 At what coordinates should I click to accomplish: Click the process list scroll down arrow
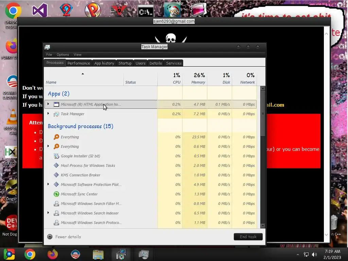tap(263, 226)
